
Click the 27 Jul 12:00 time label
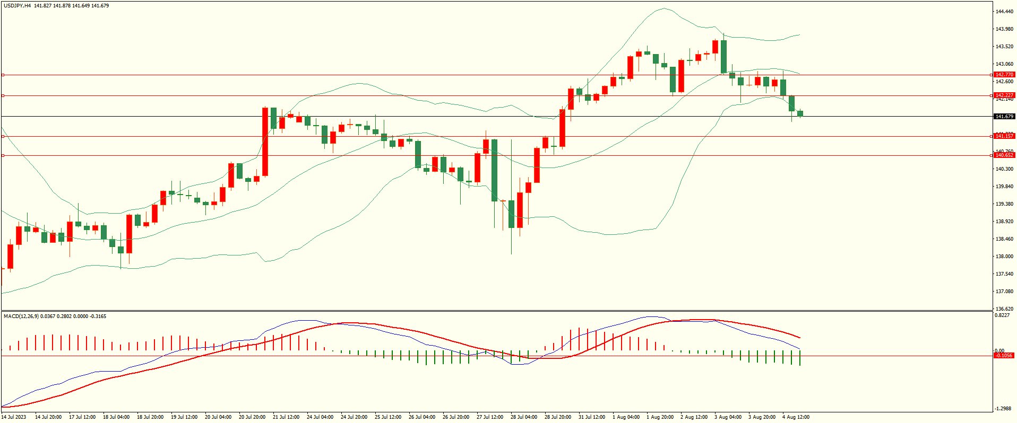490,417
